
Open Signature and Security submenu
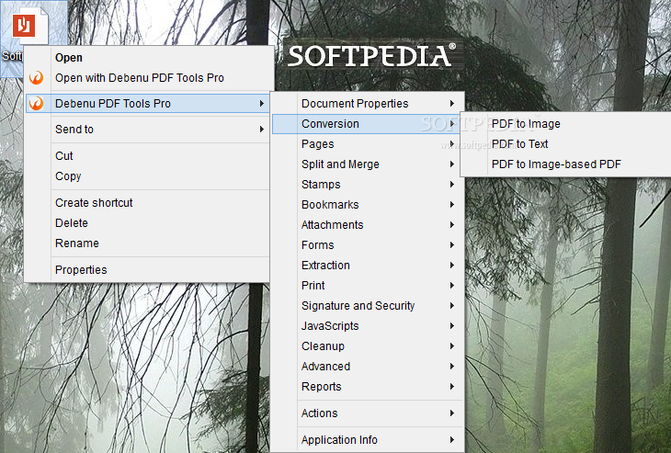[x=368, y=305]
